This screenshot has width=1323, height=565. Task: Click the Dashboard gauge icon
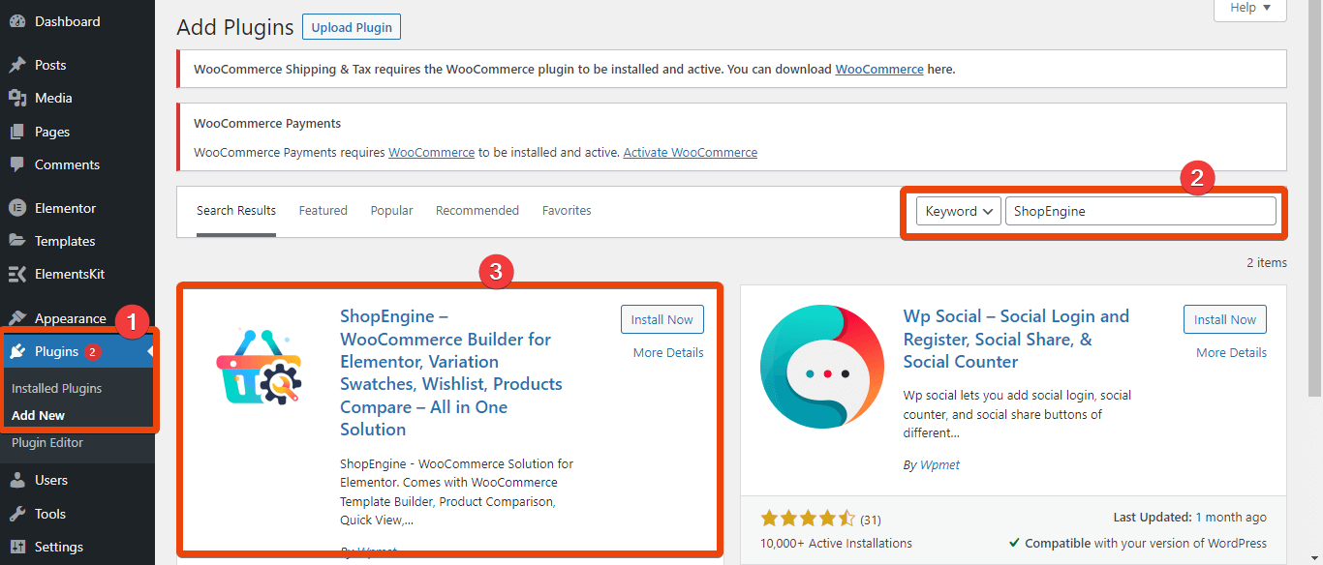pos(17,21)
